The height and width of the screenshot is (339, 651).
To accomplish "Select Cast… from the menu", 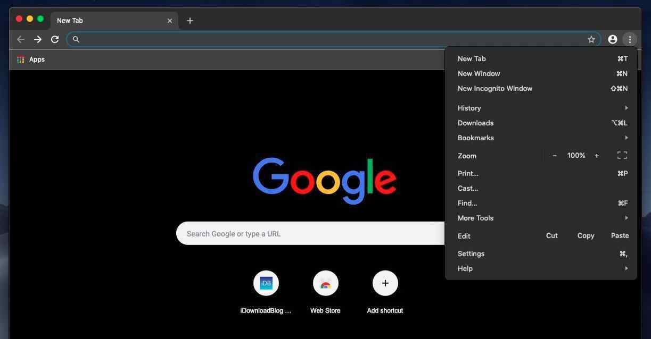I will [x=541, y=188].
